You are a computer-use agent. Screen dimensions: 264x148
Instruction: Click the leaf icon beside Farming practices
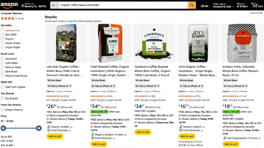click(225, 138)
